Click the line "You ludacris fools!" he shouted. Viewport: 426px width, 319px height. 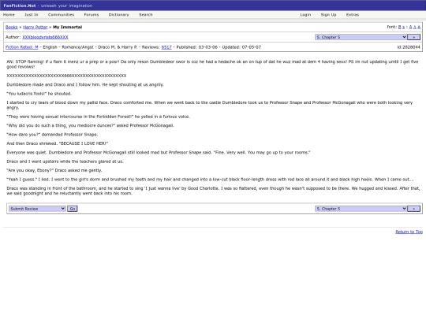pyautogui.click(x=39, y=94)
